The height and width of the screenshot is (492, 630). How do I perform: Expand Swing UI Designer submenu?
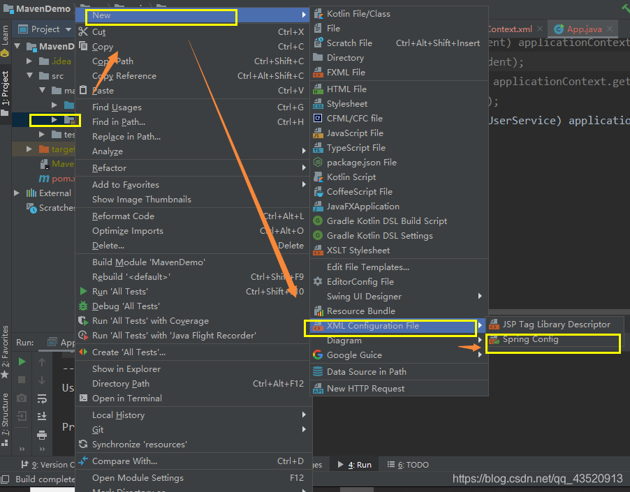pyautogui.click(x=399, y=297)
